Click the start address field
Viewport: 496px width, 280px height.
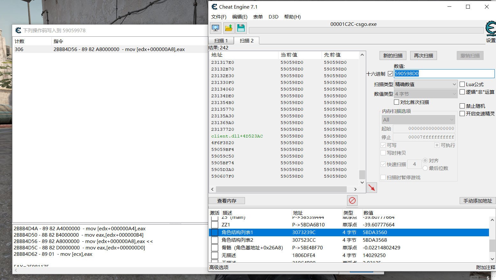(x=424, y=129)
